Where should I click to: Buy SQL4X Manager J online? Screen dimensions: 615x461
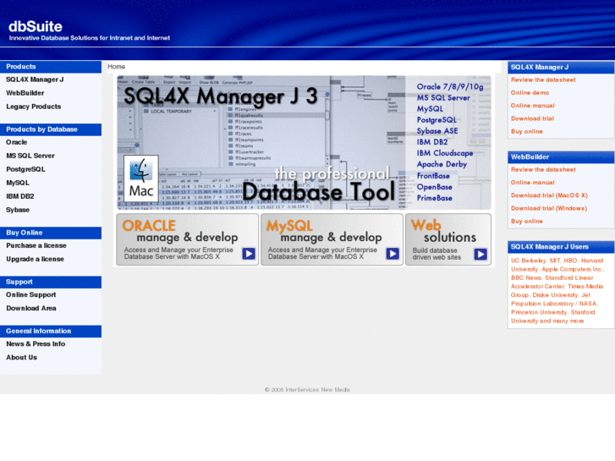click(527, 132)
